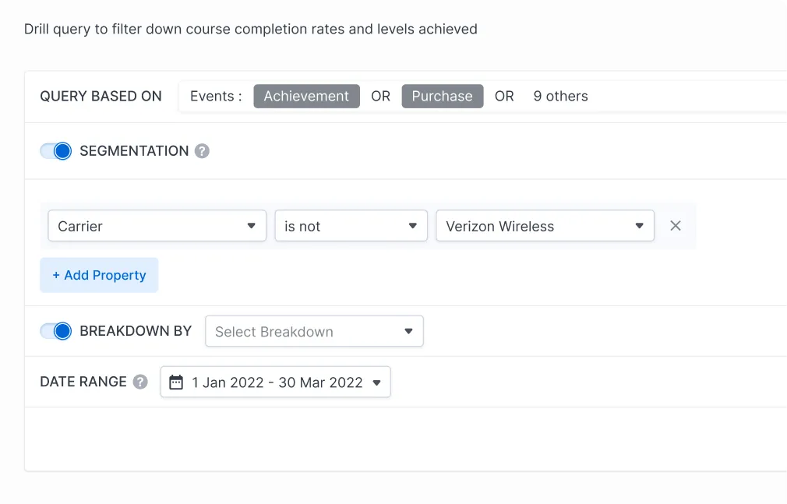
Task: Expand the Select Breakdown chevron
Action: coord(408,331)
